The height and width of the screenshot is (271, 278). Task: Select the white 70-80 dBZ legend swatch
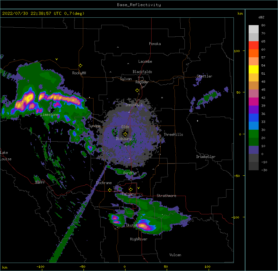[x=253, y=29]
